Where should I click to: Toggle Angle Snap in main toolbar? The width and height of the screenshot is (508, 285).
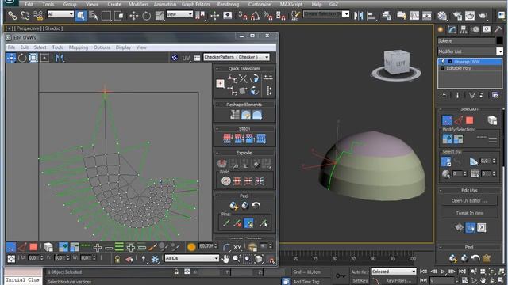tap(256, 15)
